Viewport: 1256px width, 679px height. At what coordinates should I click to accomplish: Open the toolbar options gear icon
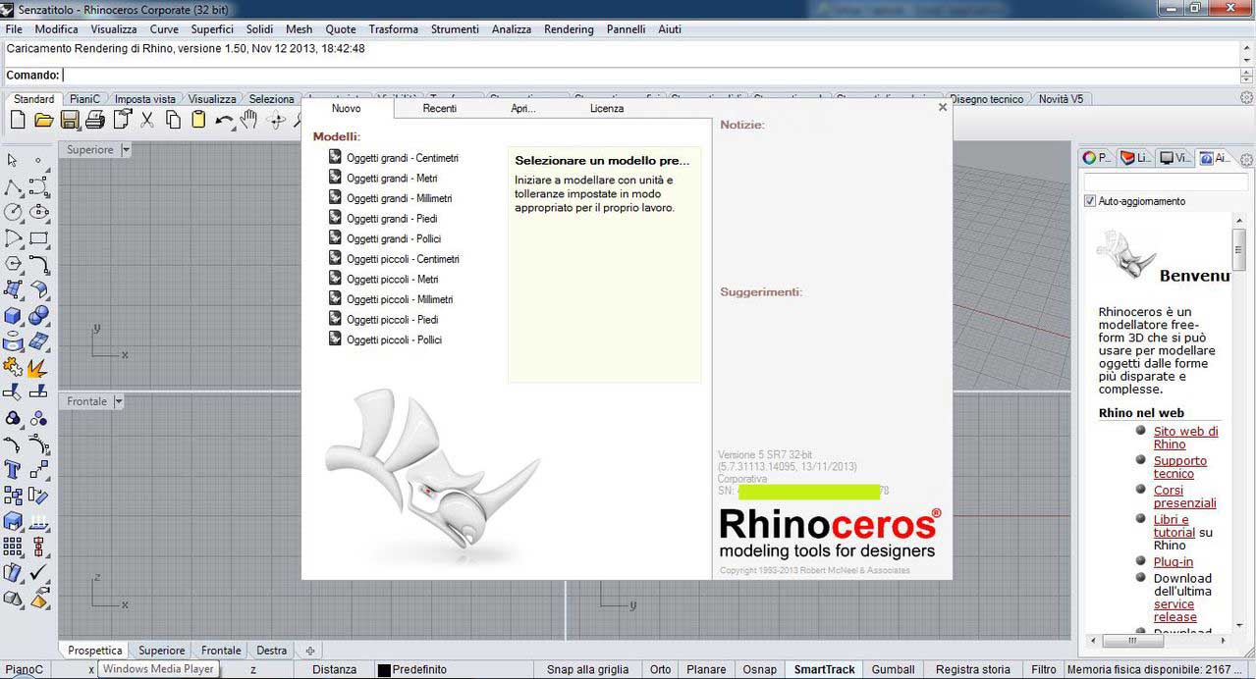click(1247, 98)
